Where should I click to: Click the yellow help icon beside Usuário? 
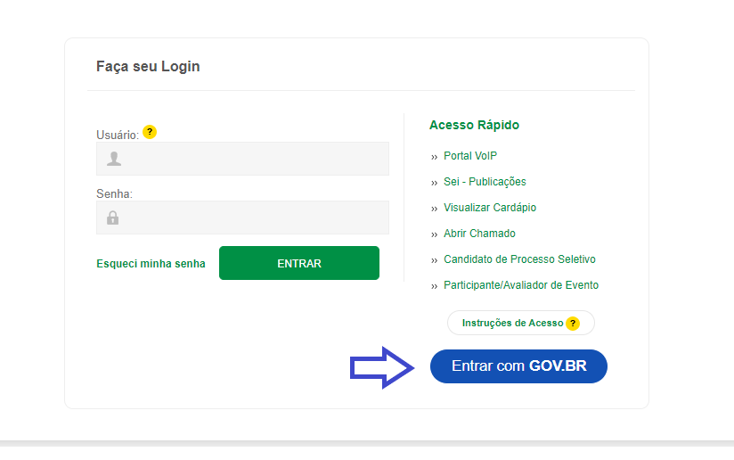[x=150, y=132]
